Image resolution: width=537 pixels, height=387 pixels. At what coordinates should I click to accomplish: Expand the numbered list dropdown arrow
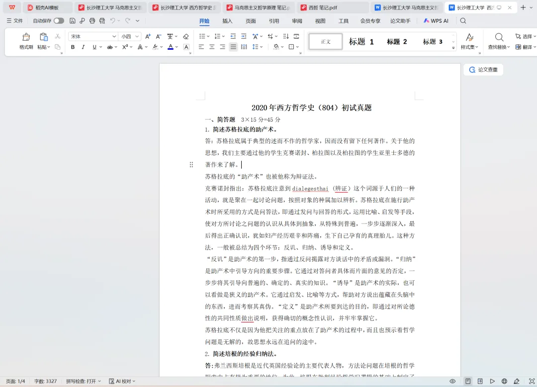223,36
